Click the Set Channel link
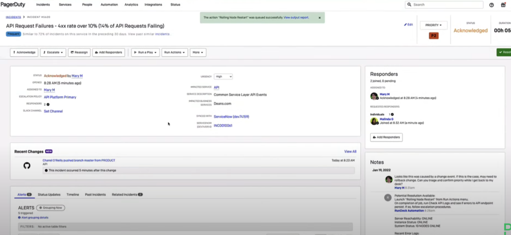Viewport: 511px width, 235px height. coord(53,111)
